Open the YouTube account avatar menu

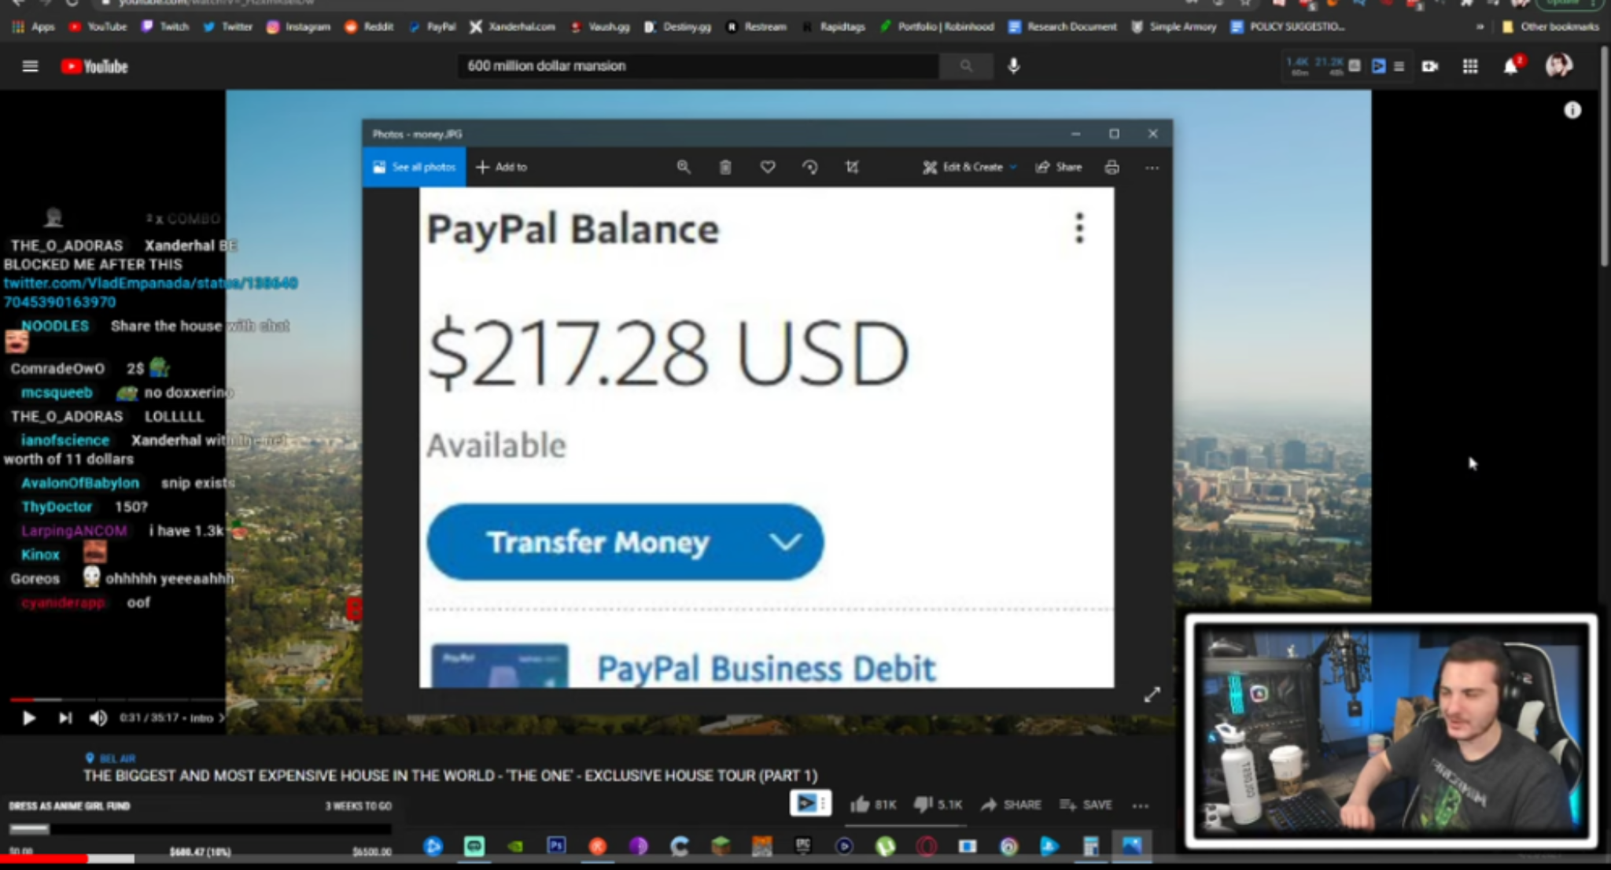click(1558, 65)
